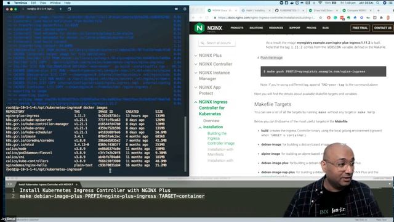Switch to the GitHub Kubernetes browser tab
Screen dimensions: 394x222
pyautogui.click(x=289, y=10)
